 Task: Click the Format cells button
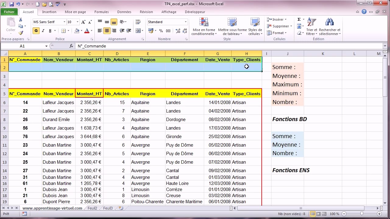pos(277,33)
